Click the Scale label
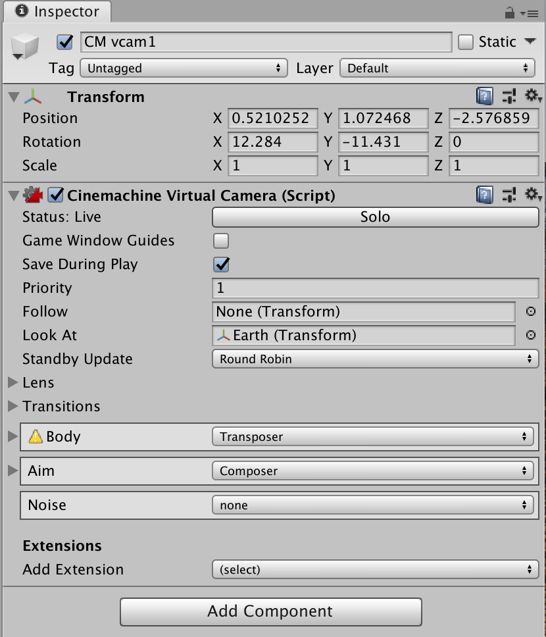 click(40, 165)
